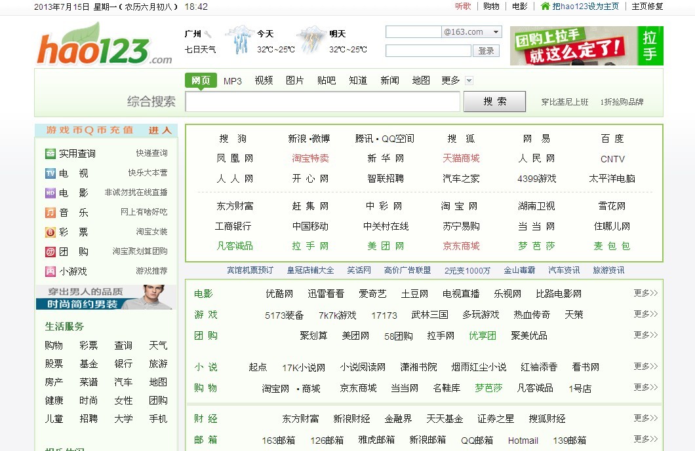Switch to the MP3 search tab
Viewport: 695px width, 451px height.
233,81
